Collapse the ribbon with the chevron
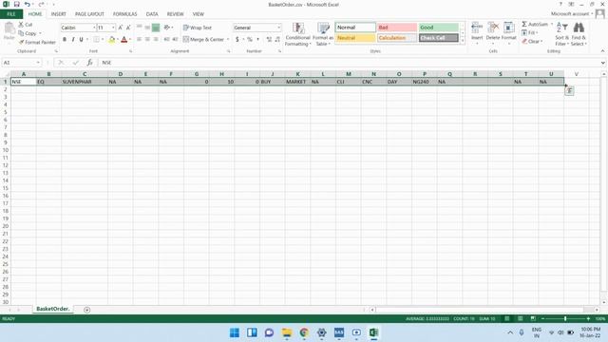Screen dimensions: 608x342 (602, 50)
